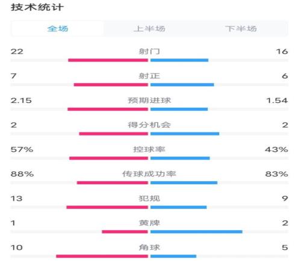This screenshot has height=265, width=301.
Task: Click the 57% possession value
Action: click(x=22, y=149)
